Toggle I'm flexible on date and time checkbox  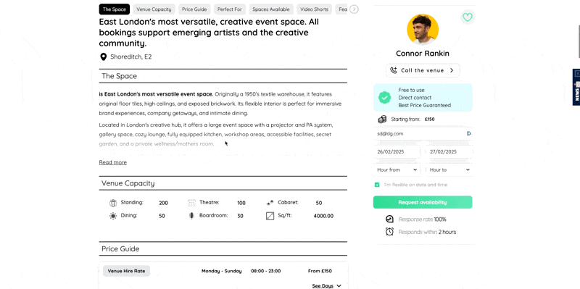pyautogui.click(x=377, y=185)
